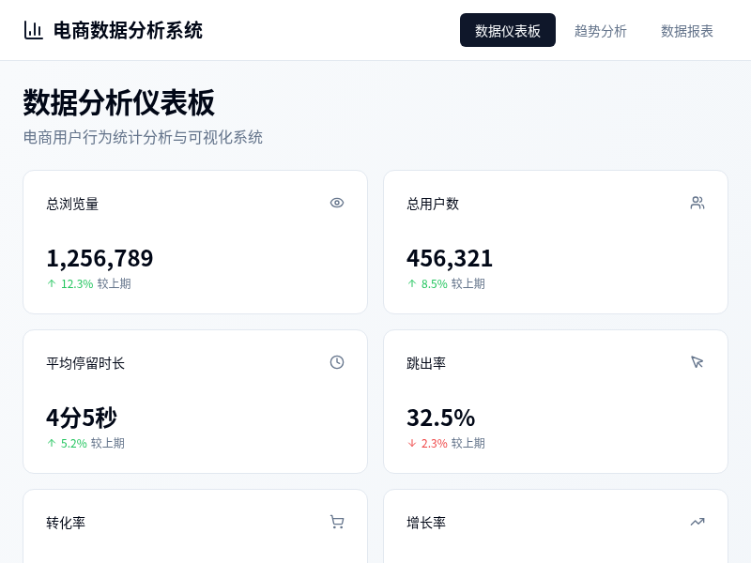Select the 456,321 total users value
This screenshot has height=563, width=751.
450,258
